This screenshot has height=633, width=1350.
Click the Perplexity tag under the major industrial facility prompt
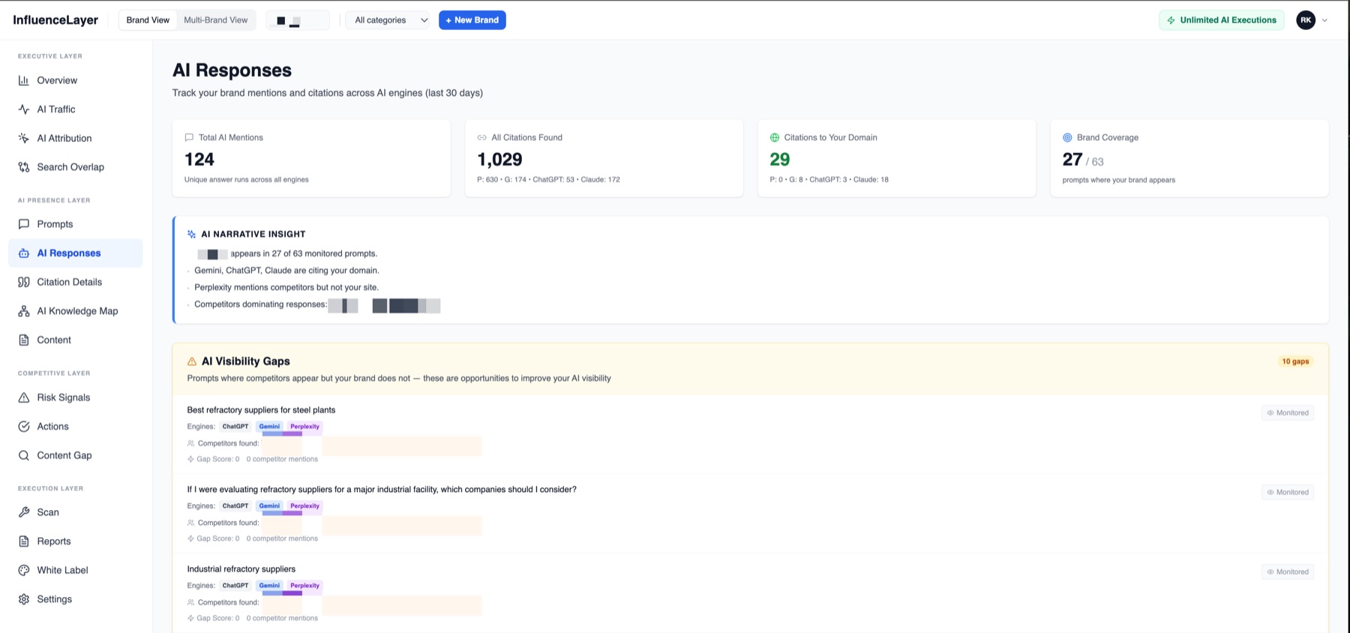click(304, 506)
